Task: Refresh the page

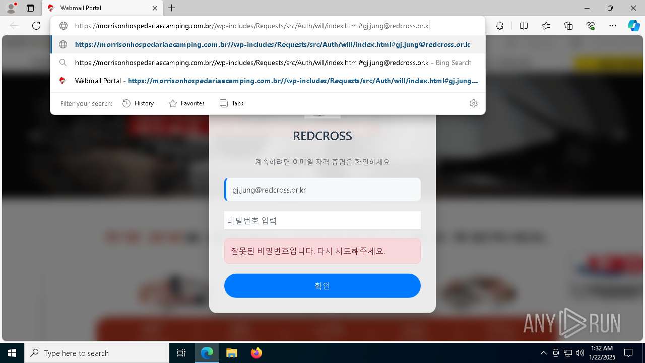Action: tap(36, 26)
